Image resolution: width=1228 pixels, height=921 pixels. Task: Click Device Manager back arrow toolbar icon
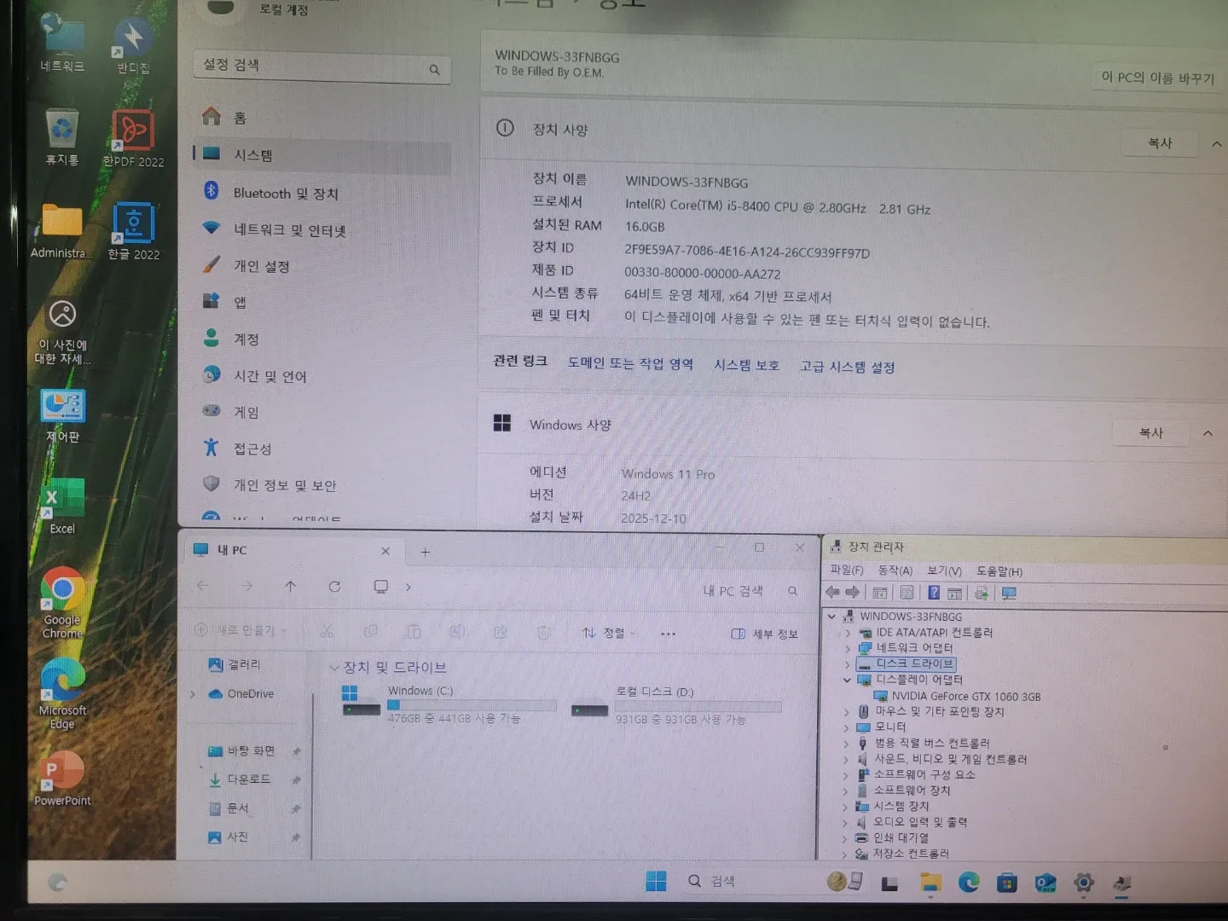[x=832, y=593]
